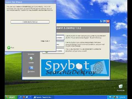The height and width of the screenshot is (99, 132).
Task: Open Update from the Spybot sidebar
Action: [31, 60]
